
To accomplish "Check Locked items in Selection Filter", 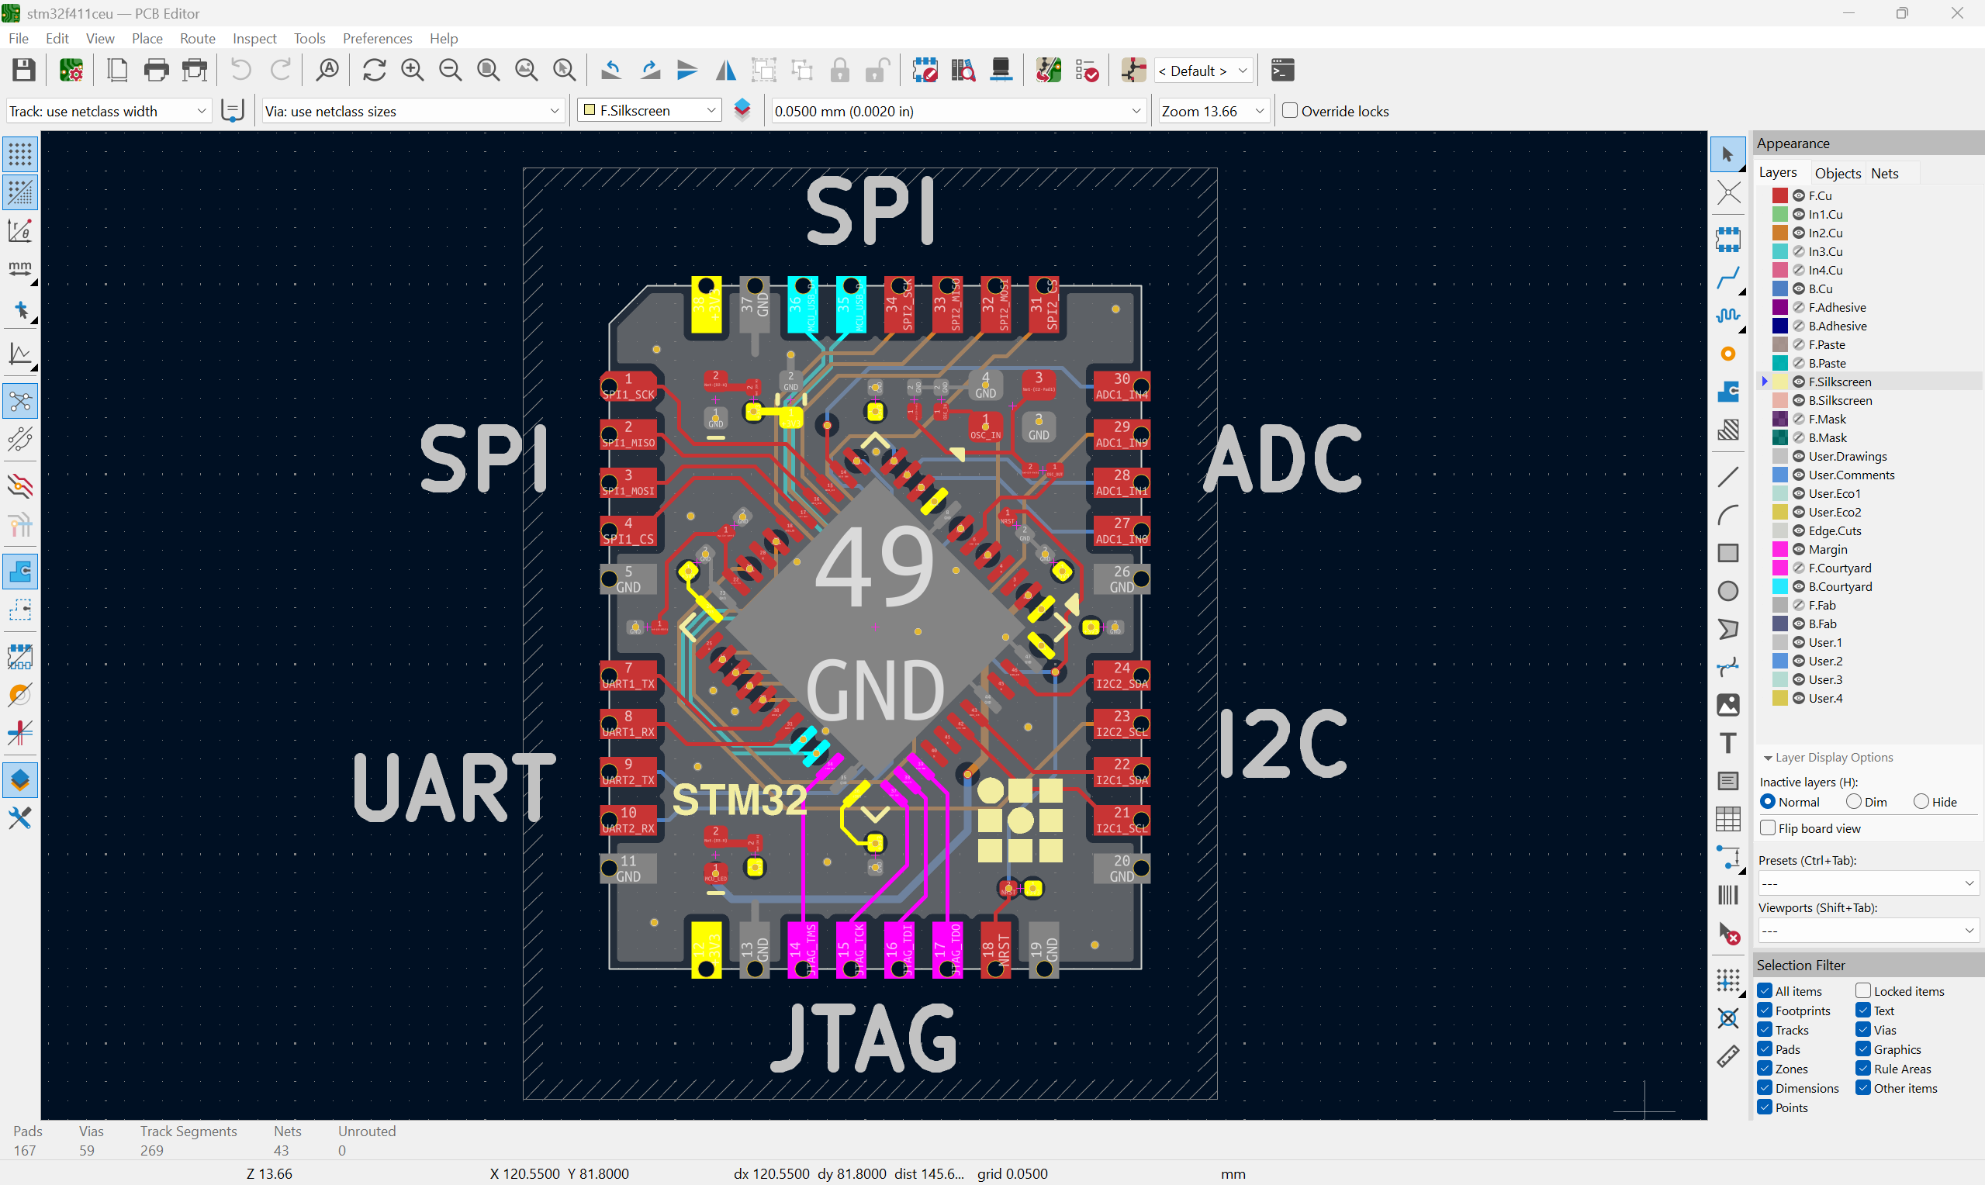I will pyautogui.click(x=1864, y=991).
